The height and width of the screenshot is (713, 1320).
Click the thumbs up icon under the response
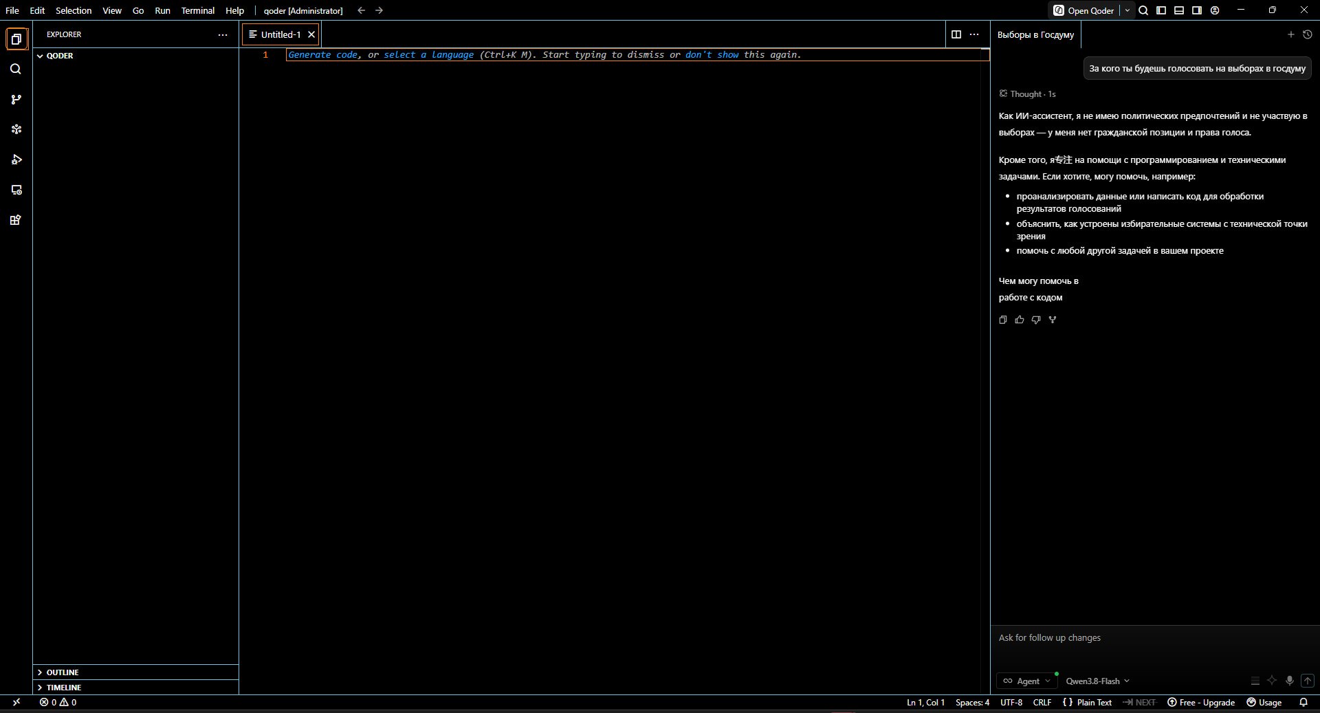(x=1020, y=320)
